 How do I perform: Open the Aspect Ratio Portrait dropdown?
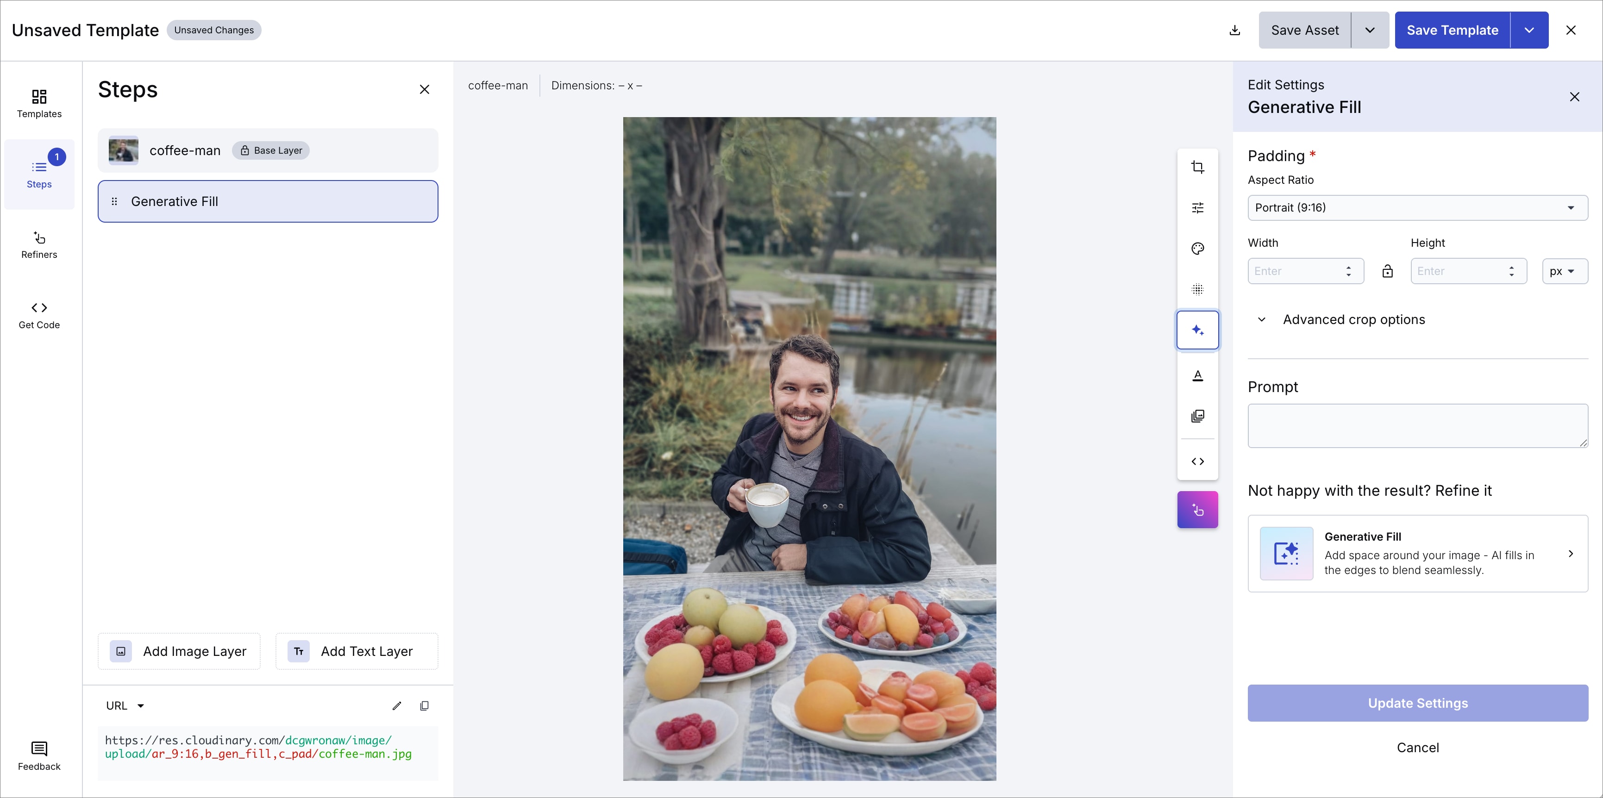[x=1417, y=208]
